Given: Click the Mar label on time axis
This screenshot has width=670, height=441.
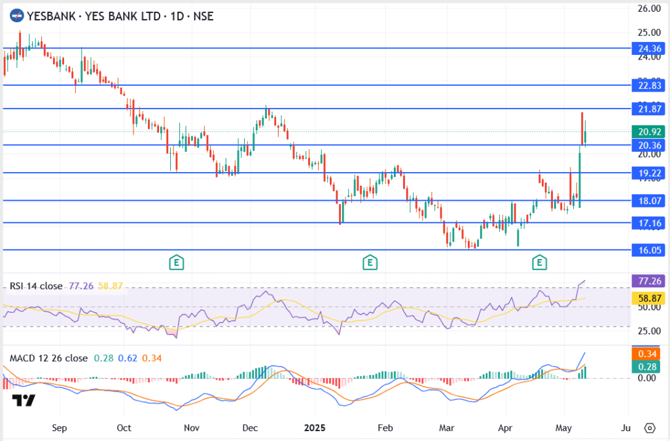Looking at the screenshot, I should (x=447, y=428).
